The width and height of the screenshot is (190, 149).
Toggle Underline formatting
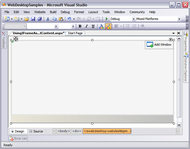[93, 26]
